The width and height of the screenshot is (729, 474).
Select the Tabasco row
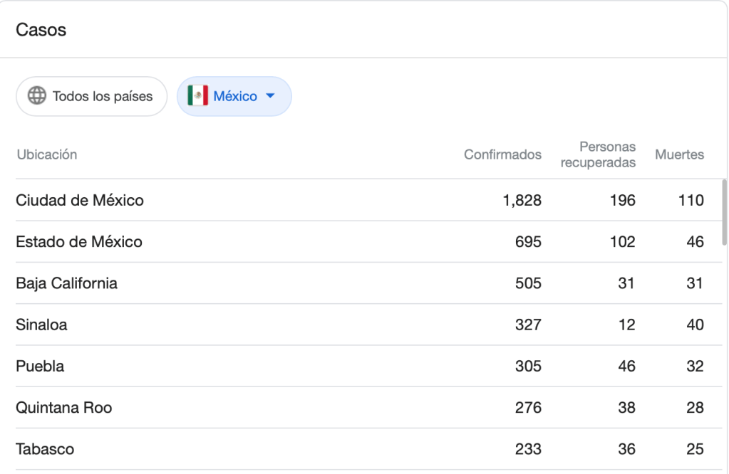[45, 450]
